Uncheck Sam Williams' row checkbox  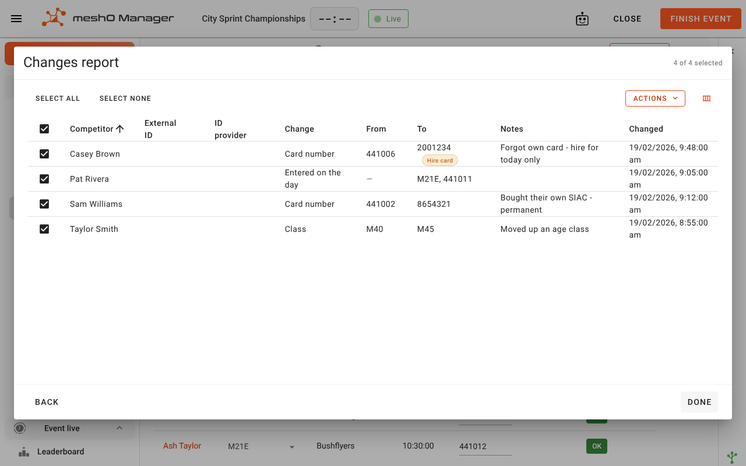coord(44,204)
